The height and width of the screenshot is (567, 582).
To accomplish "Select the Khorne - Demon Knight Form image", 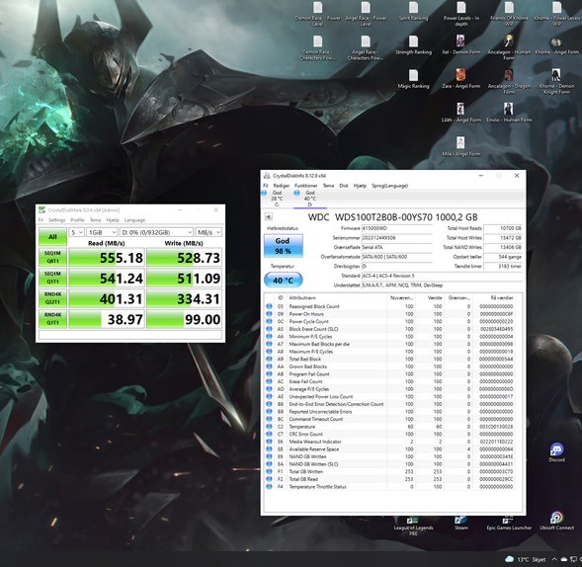I will pyautogui.click(x=556, y=82).
